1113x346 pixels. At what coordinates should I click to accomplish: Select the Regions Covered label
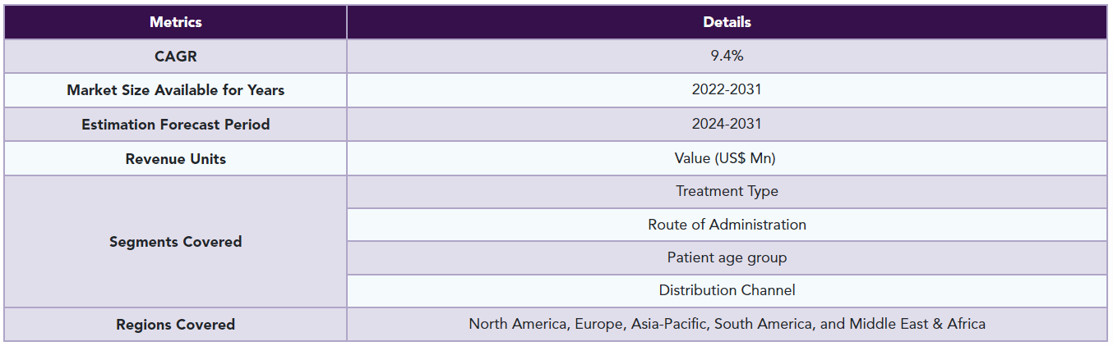coord(175,325)
